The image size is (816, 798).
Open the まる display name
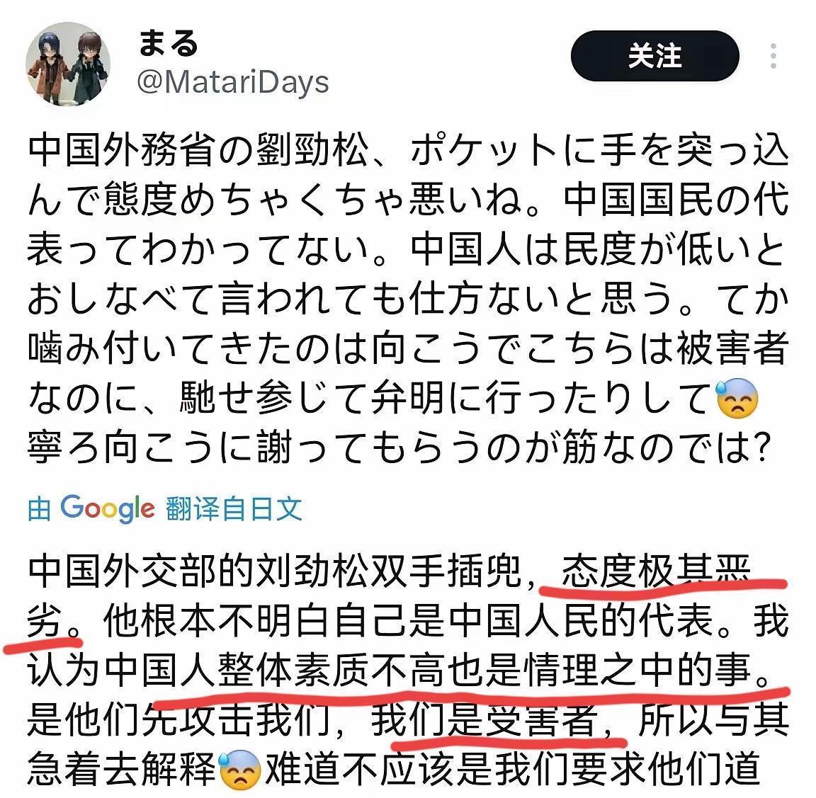point(168,42)
